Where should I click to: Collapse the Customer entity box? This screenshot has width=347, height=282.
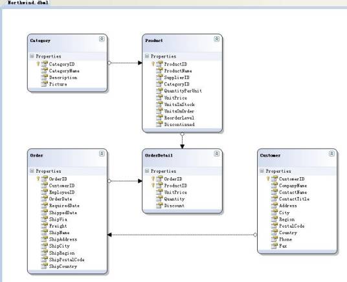pyautogui.click(x=331, y=153)
